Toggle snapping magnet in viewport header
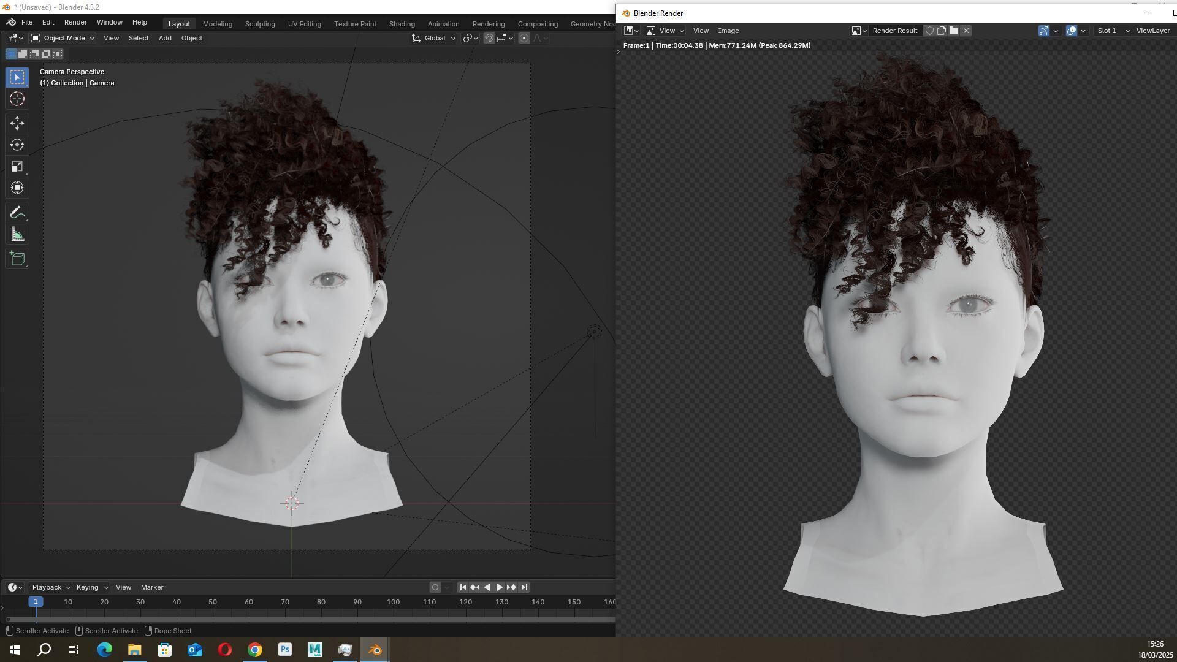The height and width of the screenshot is (662, 1177). click(489, 38)
